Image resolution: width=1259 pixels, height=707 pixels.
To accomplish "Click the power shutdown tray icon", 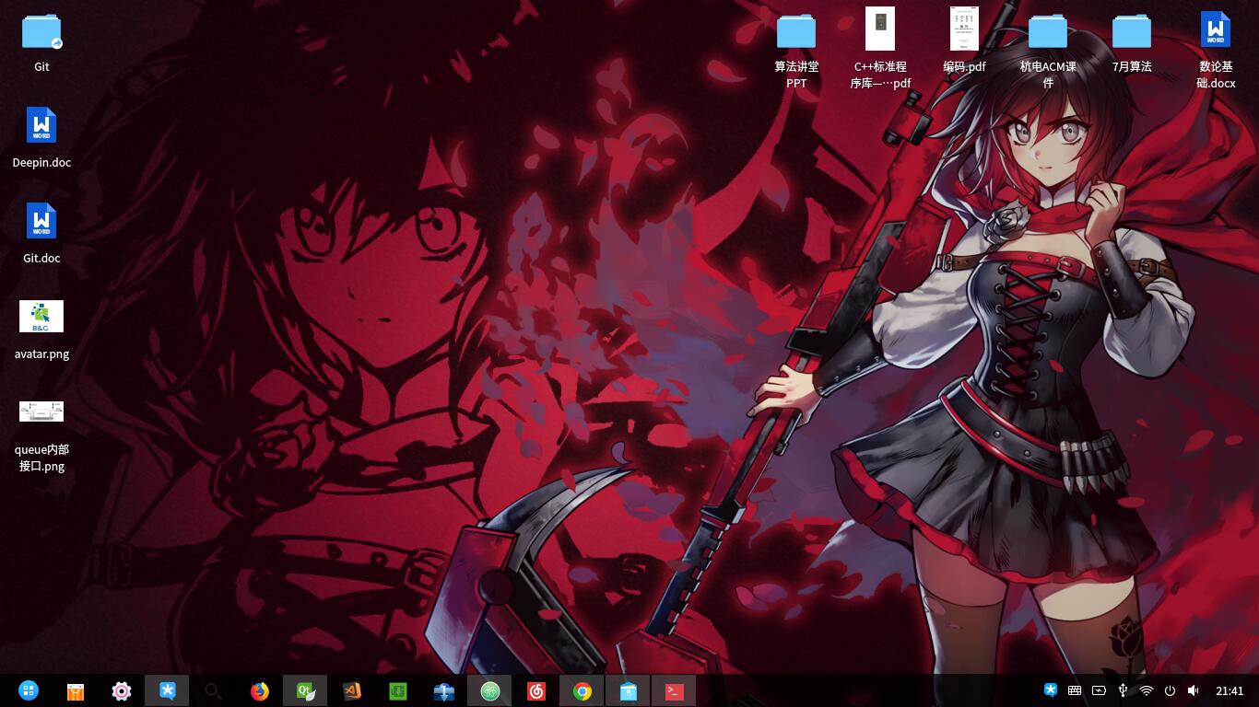I will tap(1170, 690).
